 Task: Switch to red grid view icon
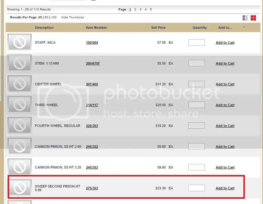(x=253, y=18)
